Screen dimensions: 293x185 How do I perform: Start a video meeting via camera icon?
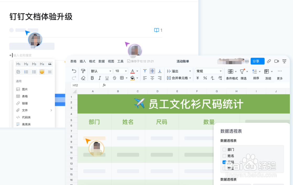(x=276, y=61)
